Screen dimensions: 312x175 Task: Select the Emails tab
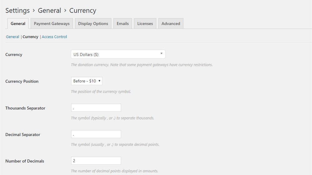[123, 23]
